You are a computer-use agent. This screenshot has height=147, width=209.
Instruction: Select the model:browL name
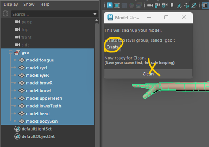(39, 90)
